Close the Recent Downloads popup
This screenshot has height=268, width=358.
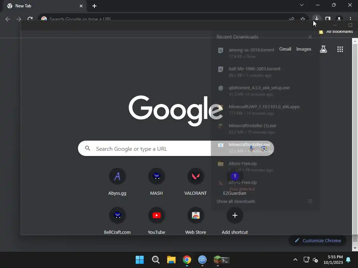pyautogui.click(x=310, y=37)
